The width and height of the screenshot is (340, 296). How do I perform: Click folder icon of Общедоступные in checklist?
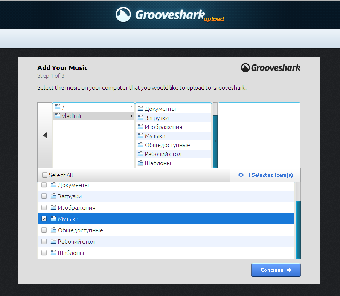coord(53,230)
